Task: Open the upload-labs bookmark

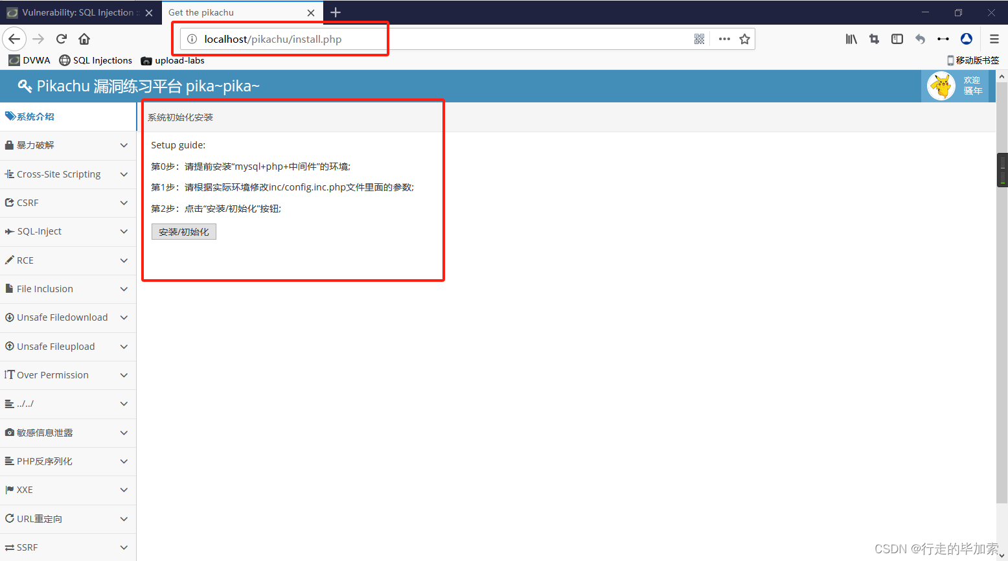Action: [173, 60]
